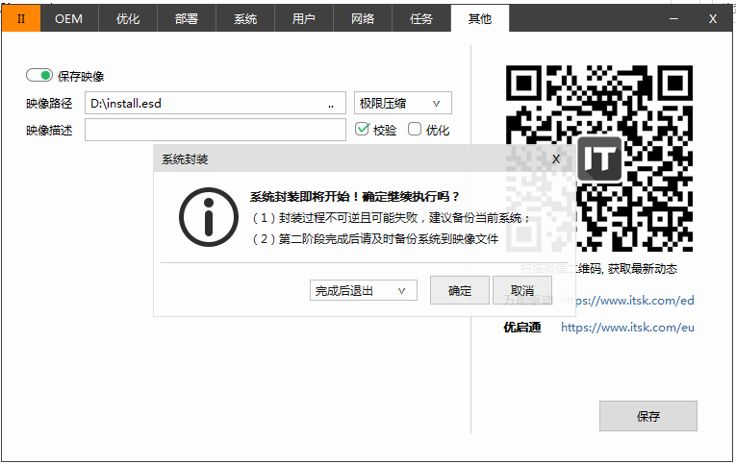This screenshot has height=464, width=736.
Task: Browse for image path with the .. button
Action: (x=331, y=105)
